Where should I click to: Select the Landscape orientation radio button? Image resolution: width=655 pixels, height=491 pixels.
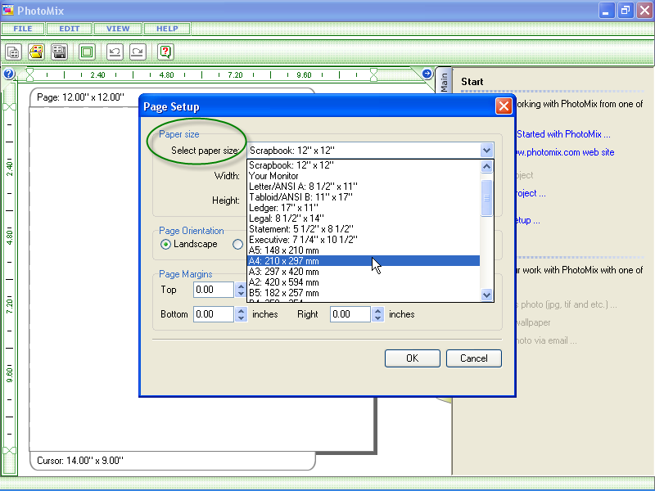click(165, 244)
